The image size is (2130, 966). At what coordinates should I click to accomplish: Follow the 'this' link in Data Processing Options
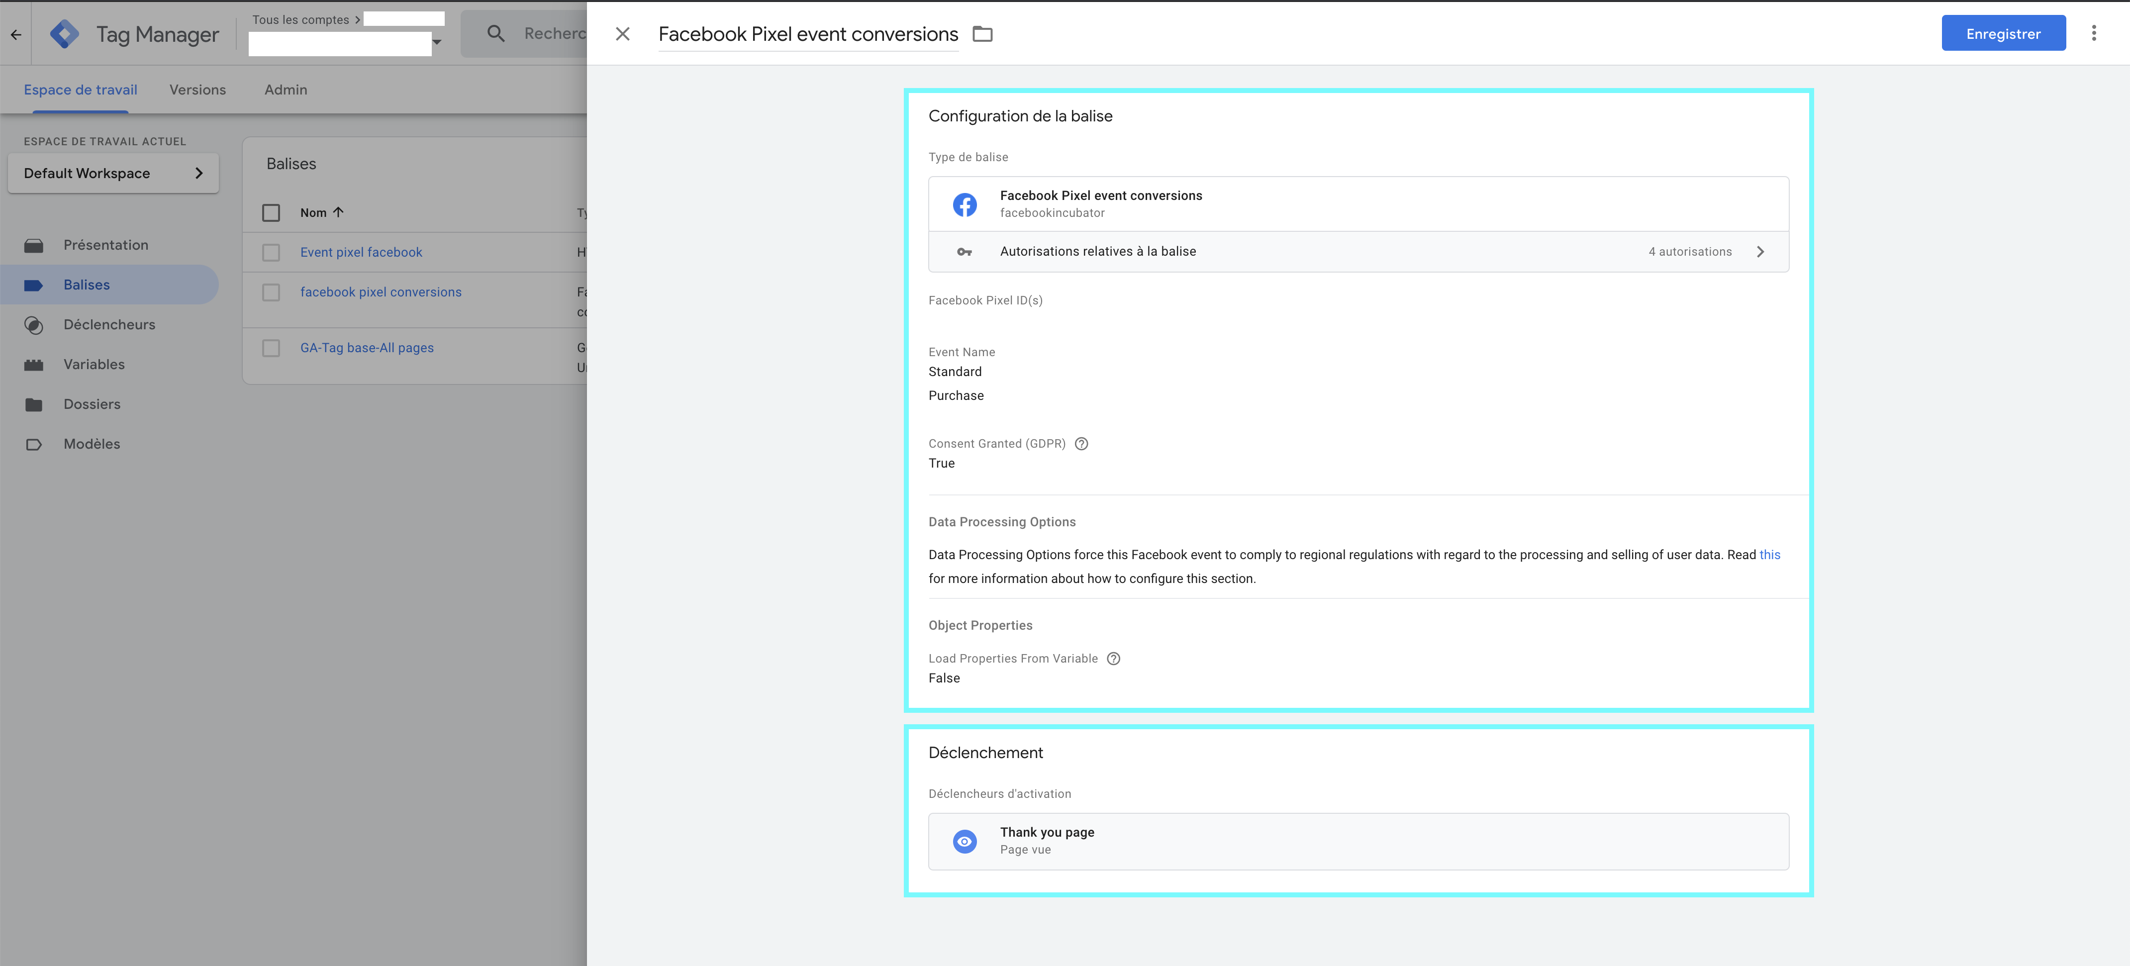[1769, 554]
